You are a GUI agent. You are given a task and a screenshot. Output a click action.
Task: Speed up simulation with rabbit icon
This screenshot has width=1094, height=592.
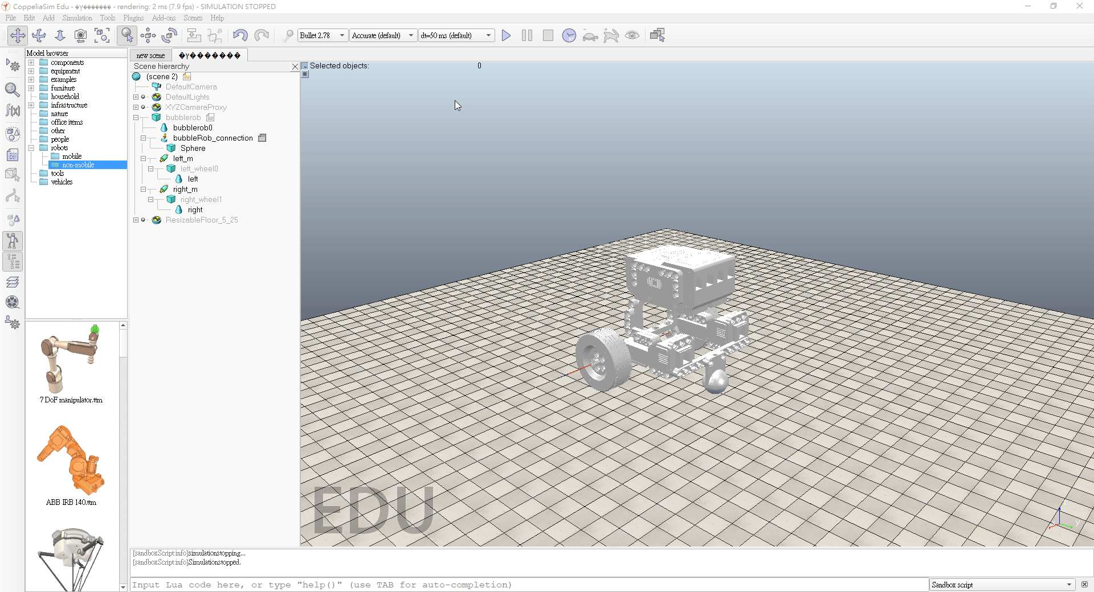click(x=611, y=35)
